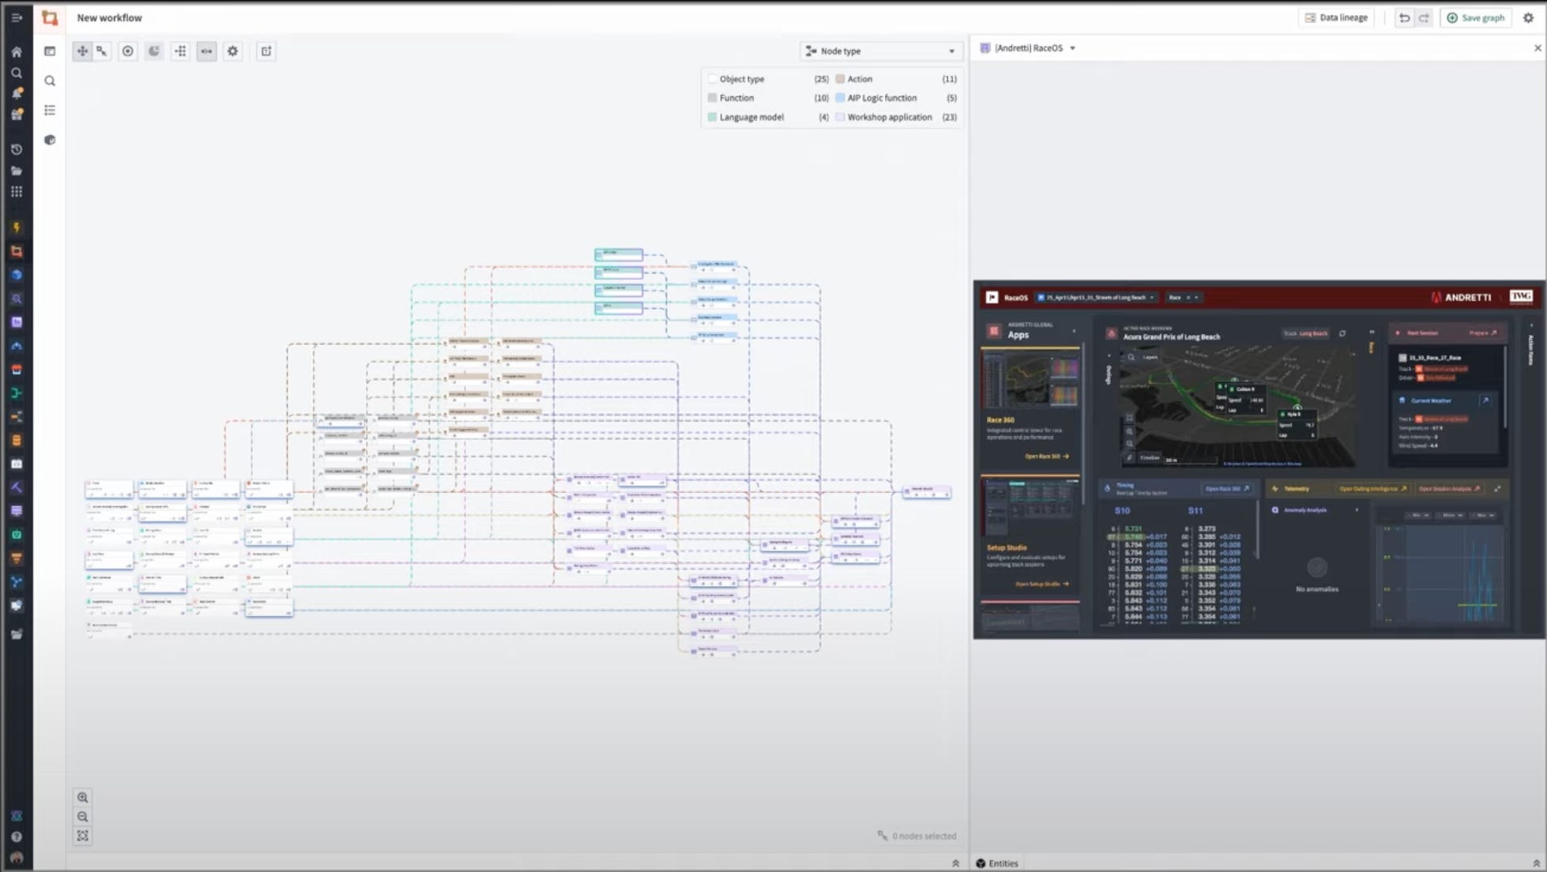1547x872 pixels.
Task: Open graph settings gear in toolbar
Action: 232,51
